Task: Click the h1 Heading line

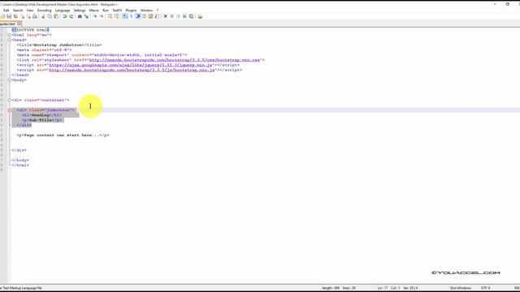Action: [41, 115]
